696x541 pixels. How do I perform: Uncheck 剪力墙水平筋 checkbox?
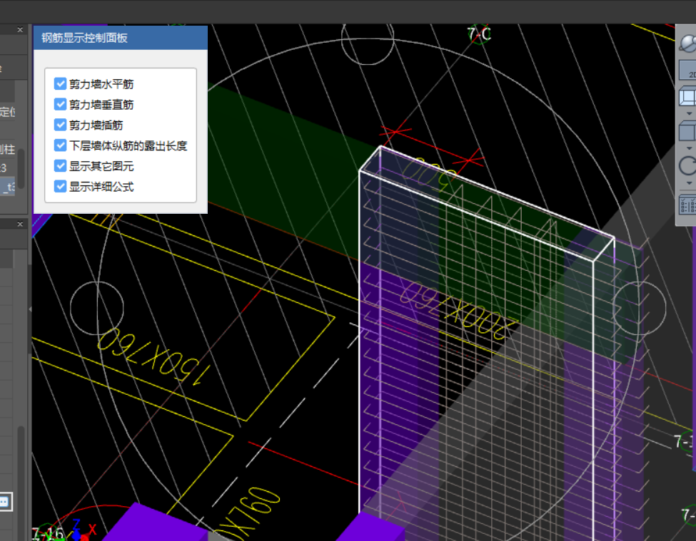61,83
